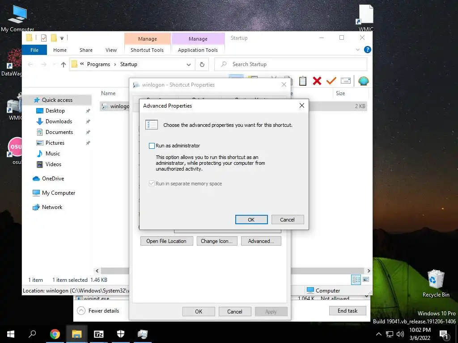The height and width of the screenshot is (343, 458).
Task: Go up one folder level with the up arrow
Action: point(64,64)
